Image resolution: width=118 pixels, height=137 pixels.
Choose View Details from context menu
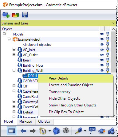[x=76, y=78]
